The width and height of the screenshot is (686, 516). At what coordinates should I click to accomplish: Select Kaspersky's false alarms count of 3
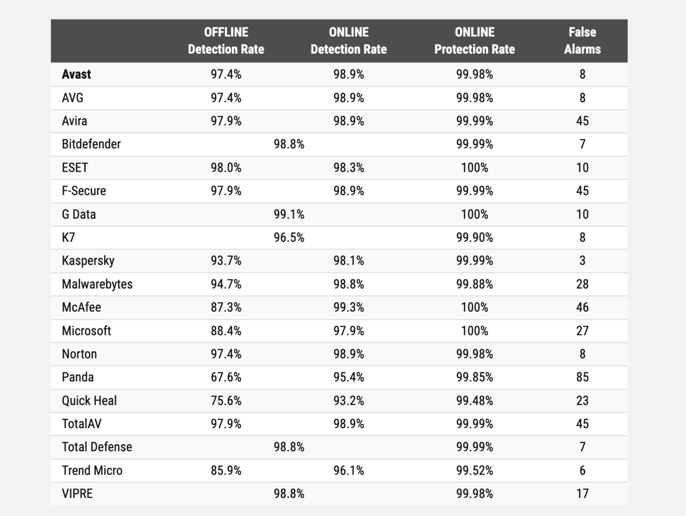[582, 261]
